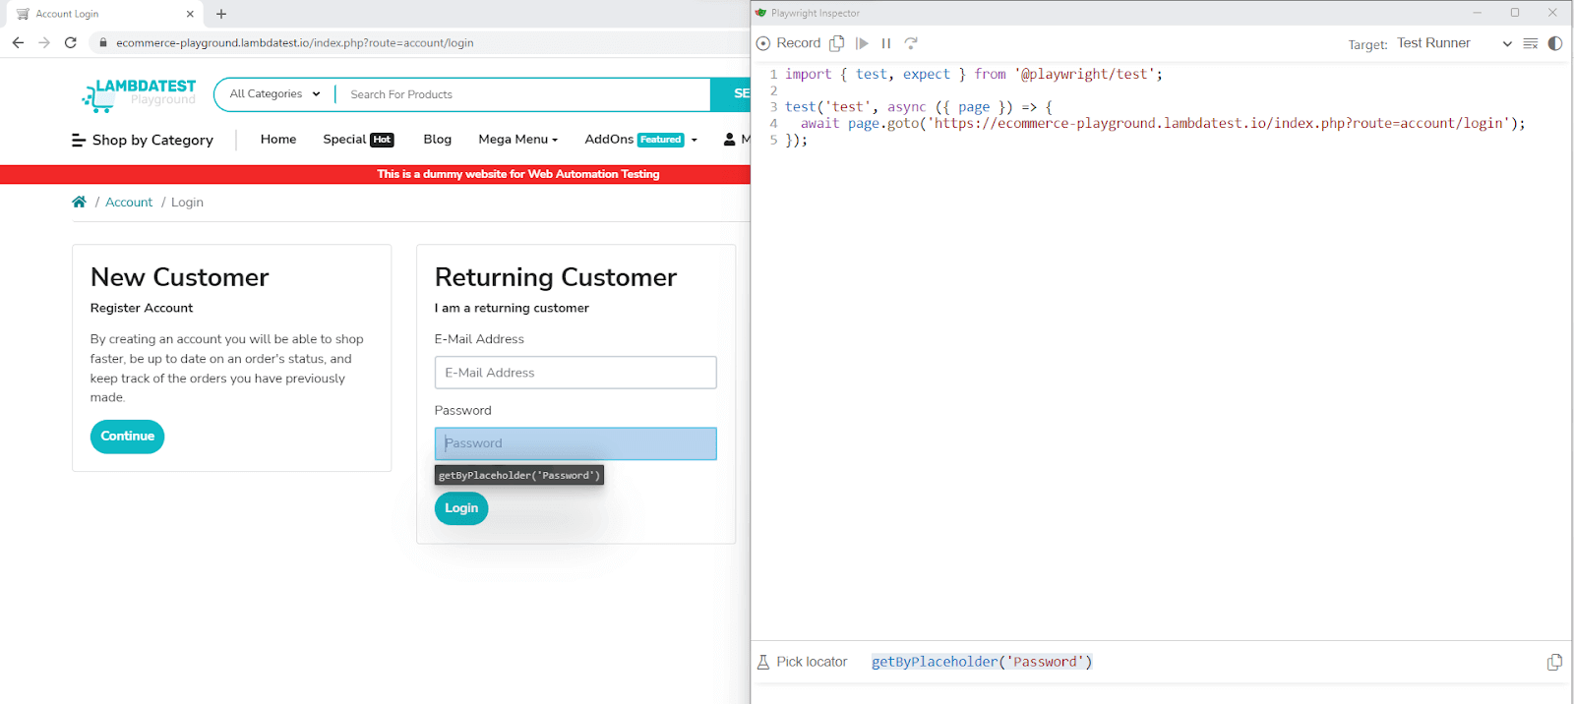
Task: Clear the recorded code list icon
Action: click(x=1530, y=43)
